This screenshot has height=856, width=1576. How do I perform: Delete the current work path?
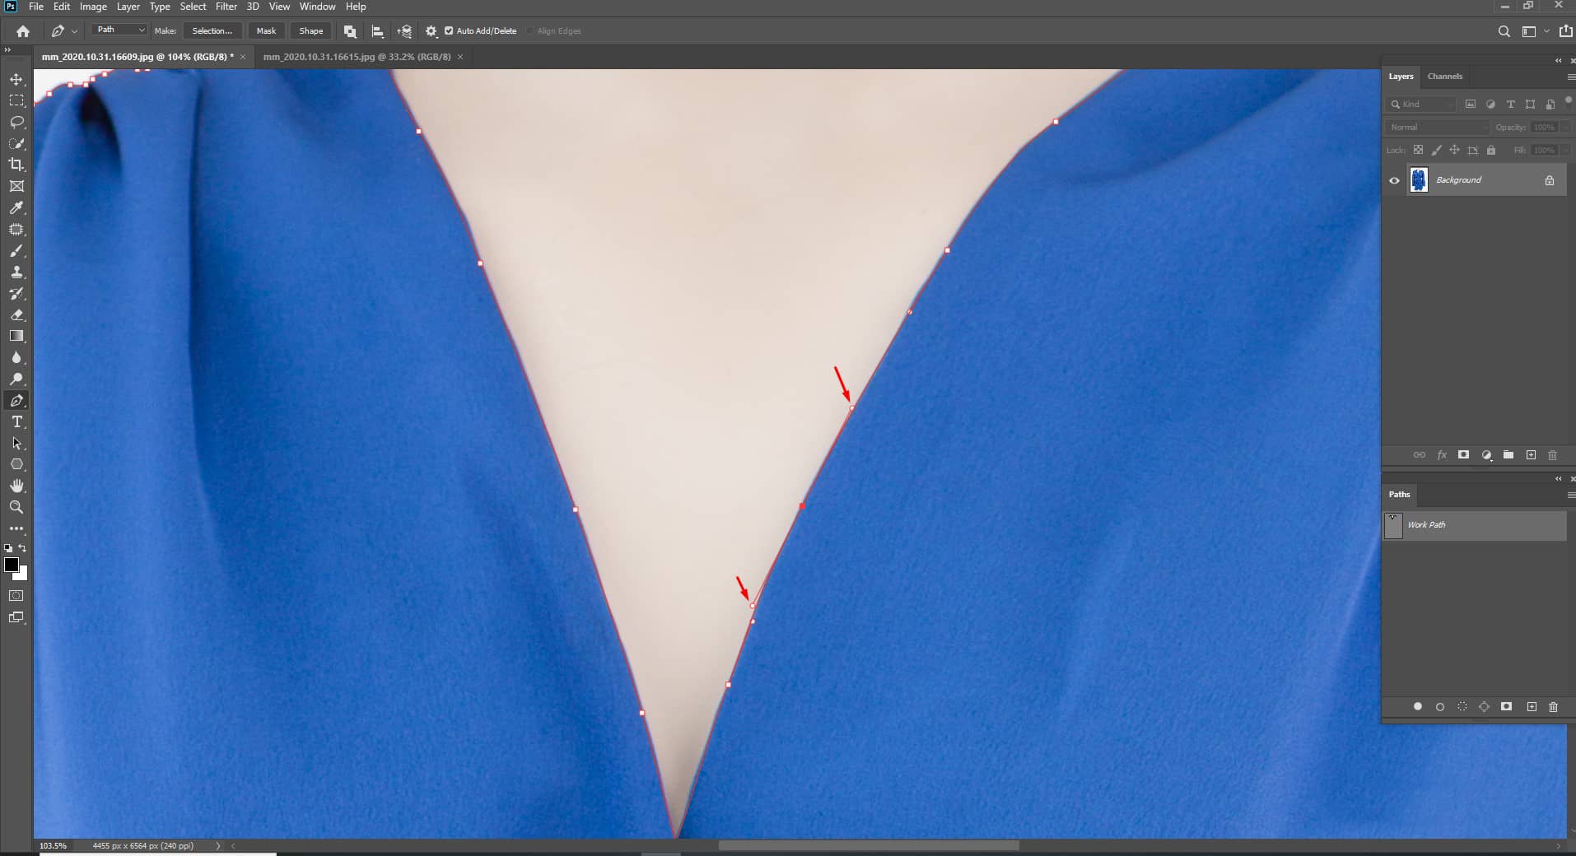[1554, 707]
